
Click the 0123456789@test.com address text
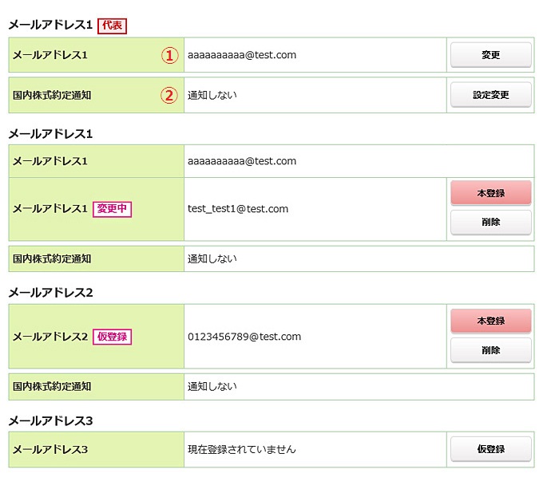coord(244,337)
